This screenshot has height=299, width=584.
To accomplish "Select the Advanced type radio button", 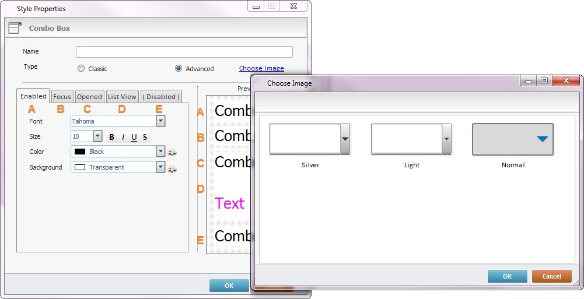I will point(179,68).
